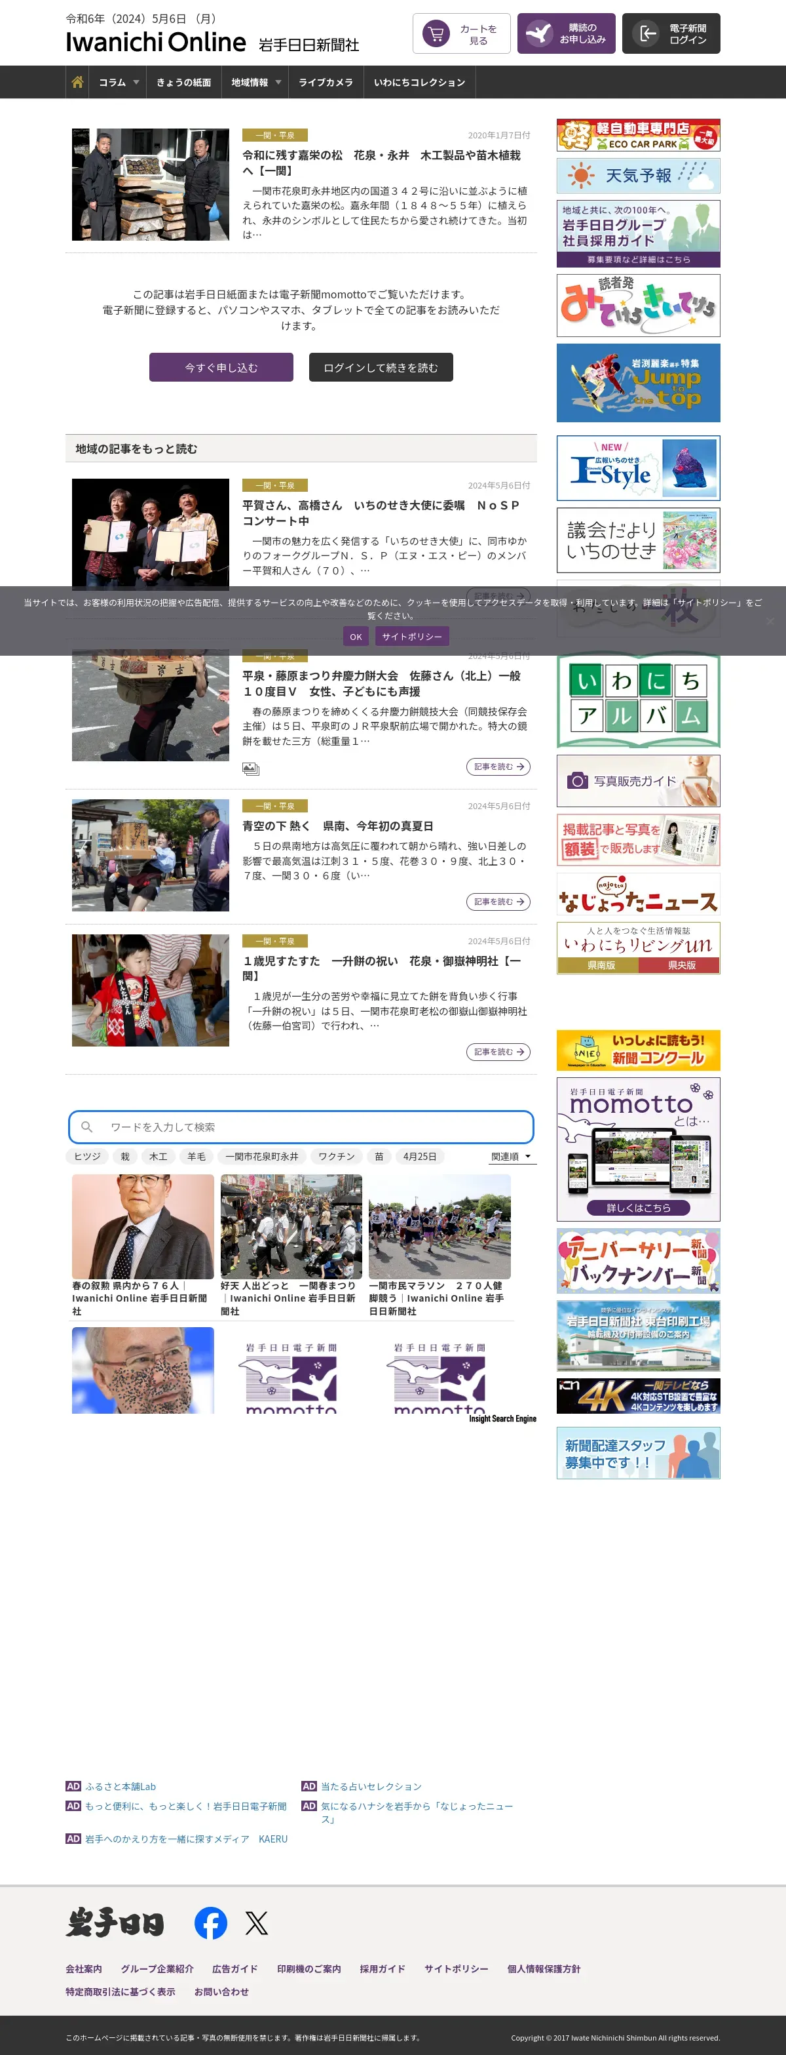Click the bird subscription icon
The width and height of the screenshot is (786, 2055).
(x=540, y=33)
